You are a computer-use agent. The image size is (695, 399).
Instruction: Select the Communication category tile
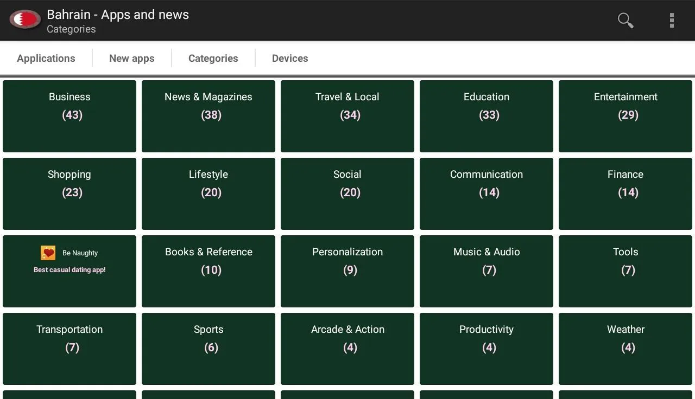(x=486, y=194)
